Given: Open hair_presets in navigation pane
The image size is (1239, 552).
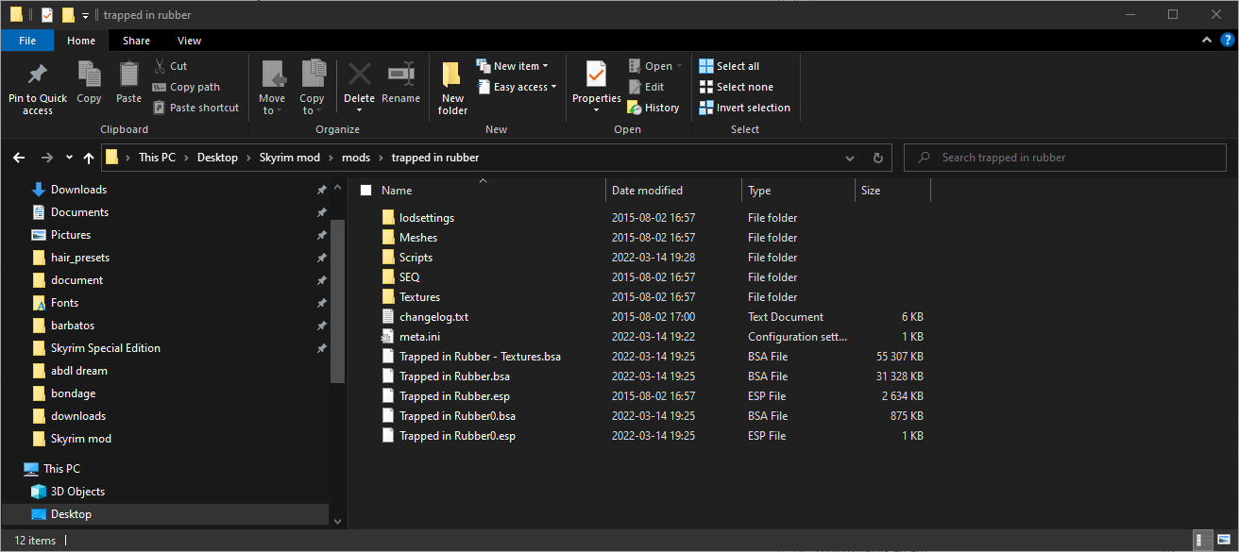Looking at the screenshot, I should pos(80,258).
